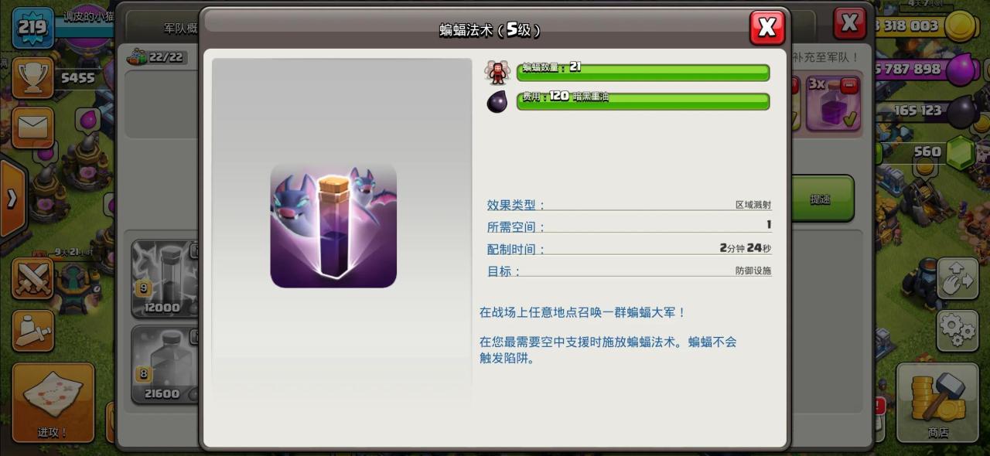Tap the 蝙蝠法术 (5级) title
The height and width of the screenshot is (456, 990).
click(490, 30)
